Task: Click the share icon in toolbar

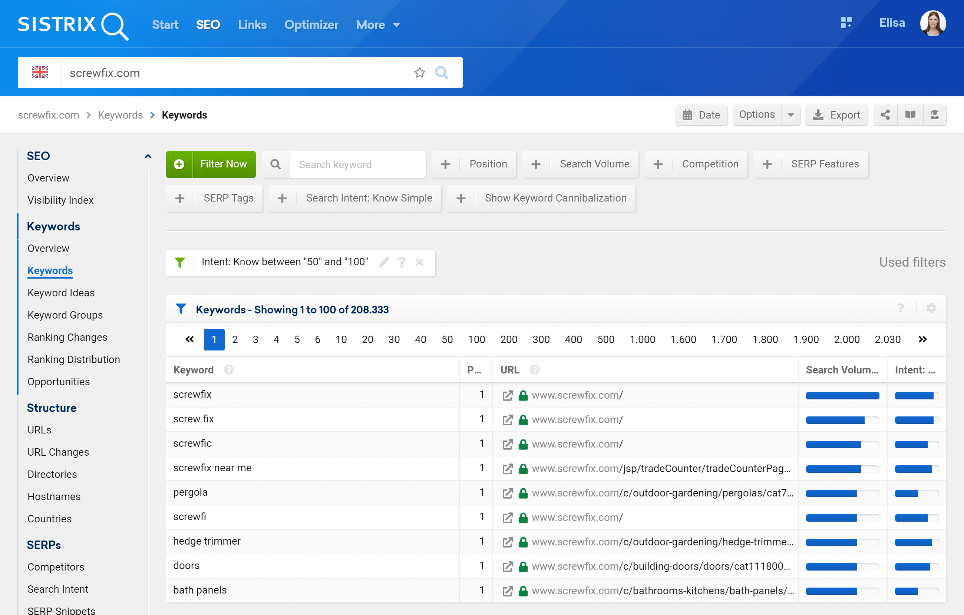Action: click(x=885, y=115)
